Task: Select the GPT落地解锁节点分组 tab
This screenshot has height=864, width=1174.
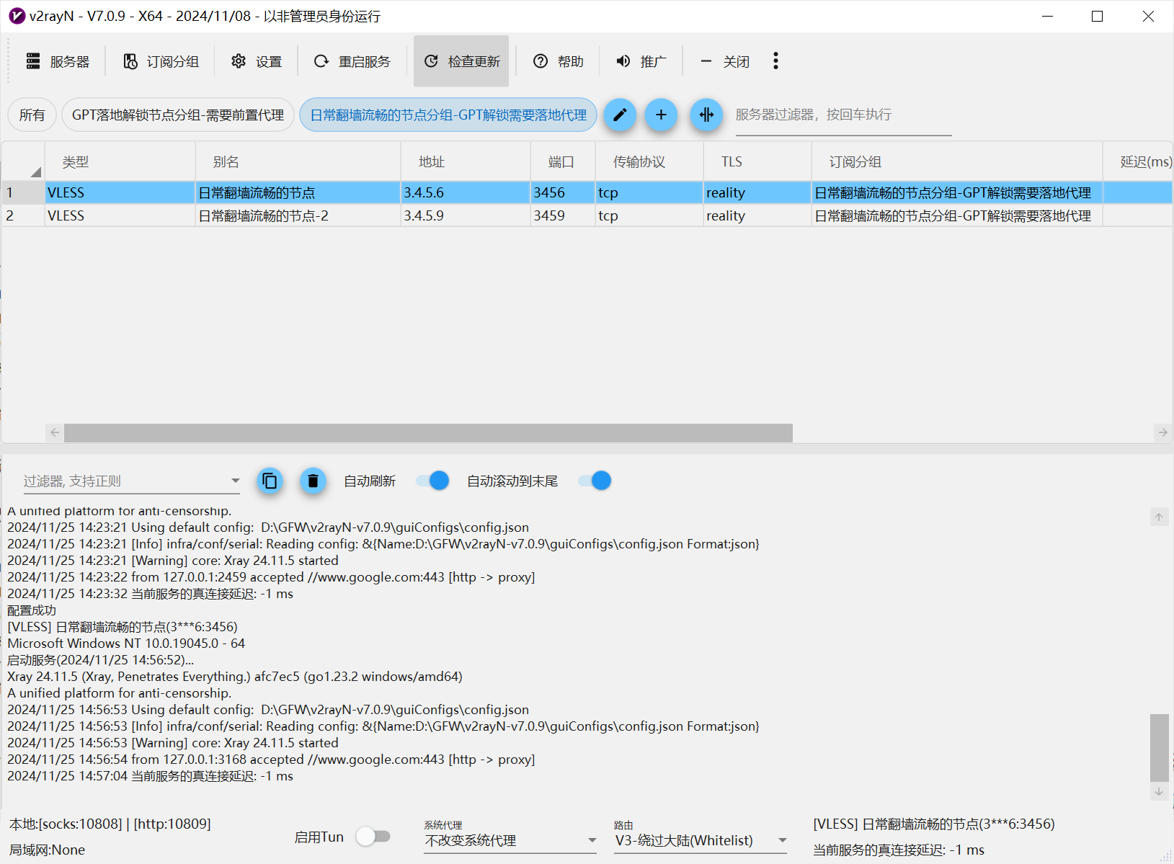Action: [178, 115]
